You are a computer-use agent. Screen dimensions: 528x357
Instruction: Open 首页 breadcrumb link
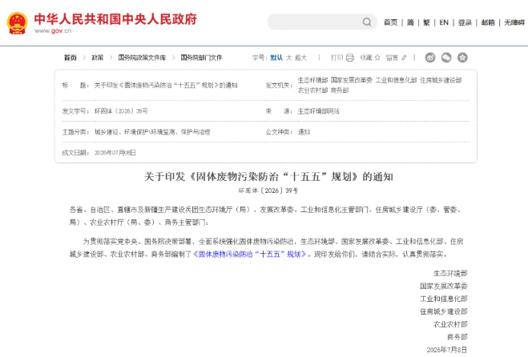click(x=71, y=58)
